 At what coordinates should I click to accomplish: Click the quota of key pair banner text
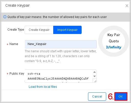(x=57, y=17)
